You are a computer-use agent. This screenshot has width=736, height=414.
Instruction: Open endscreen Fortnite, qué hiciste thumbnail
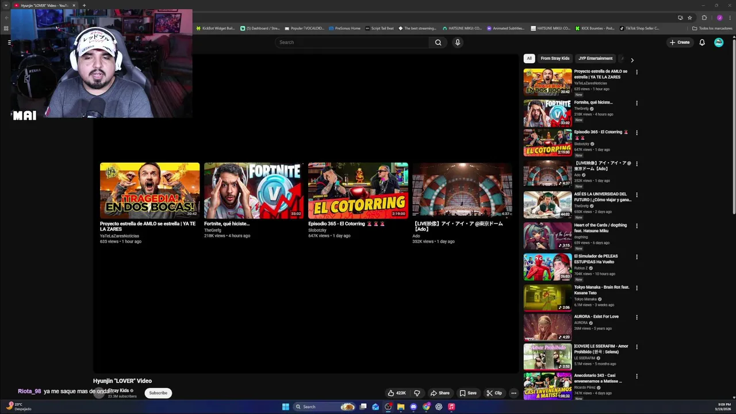pyautogui.click(x=254, y=190)
